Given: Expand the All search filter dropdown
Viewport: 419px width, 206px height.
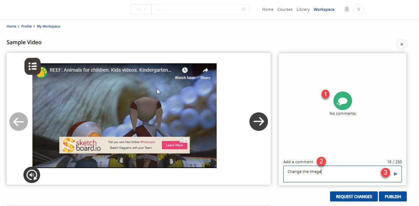Looking at the screenshot, I should (x=141, y=9).
